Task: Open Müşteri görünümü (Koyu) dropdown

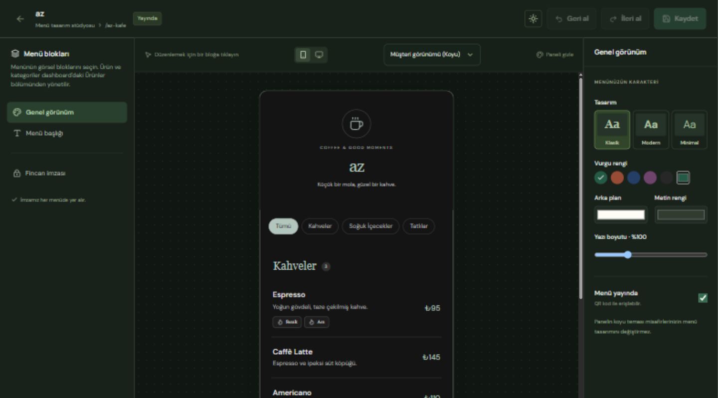Action: click(432, 55)
